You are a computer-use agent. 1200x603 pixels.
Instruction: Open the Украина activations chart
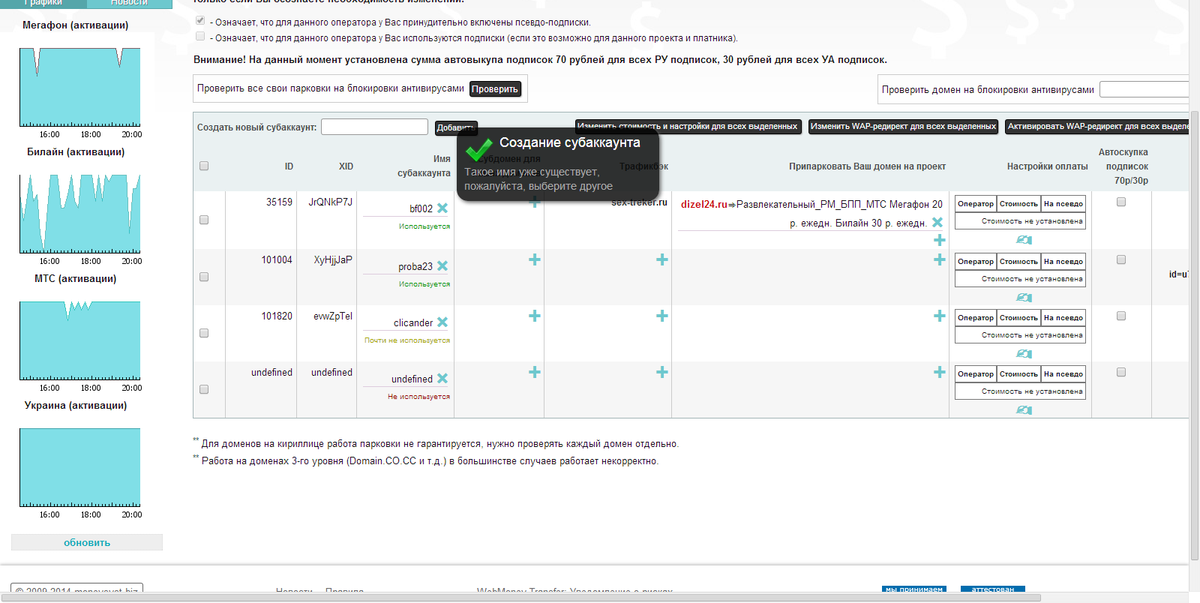pyautogui.click(x=79, y=467)
